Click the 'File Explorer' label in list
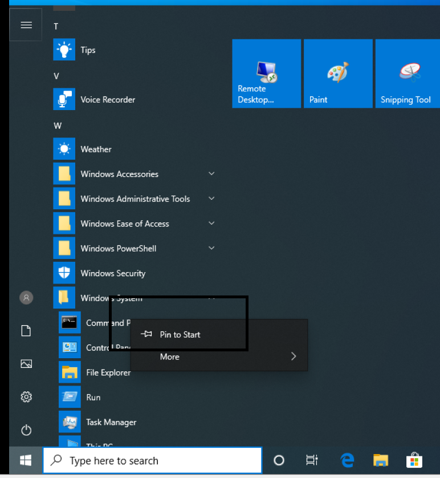 (x=108, y=372)
